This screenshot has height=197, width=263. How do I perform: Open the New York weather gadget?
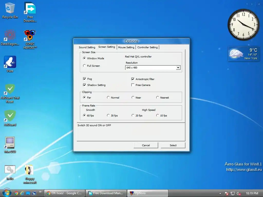[243, 54]
